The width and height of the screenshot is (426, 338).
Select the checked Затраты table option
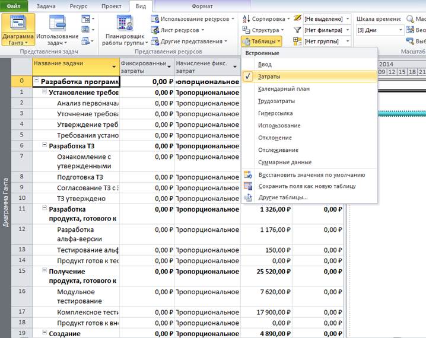[x=269, y=77]
